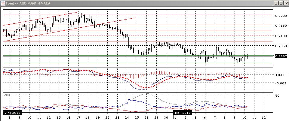Click the 0.7150 price axis label
The image size is (289, 121).
[x=281, y=26]
